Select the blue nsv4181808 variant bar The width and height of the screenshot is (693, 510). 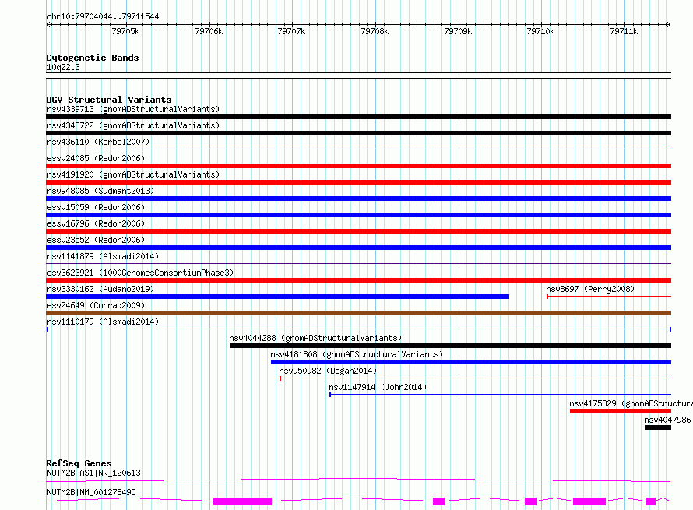click(x=471, y=362)
